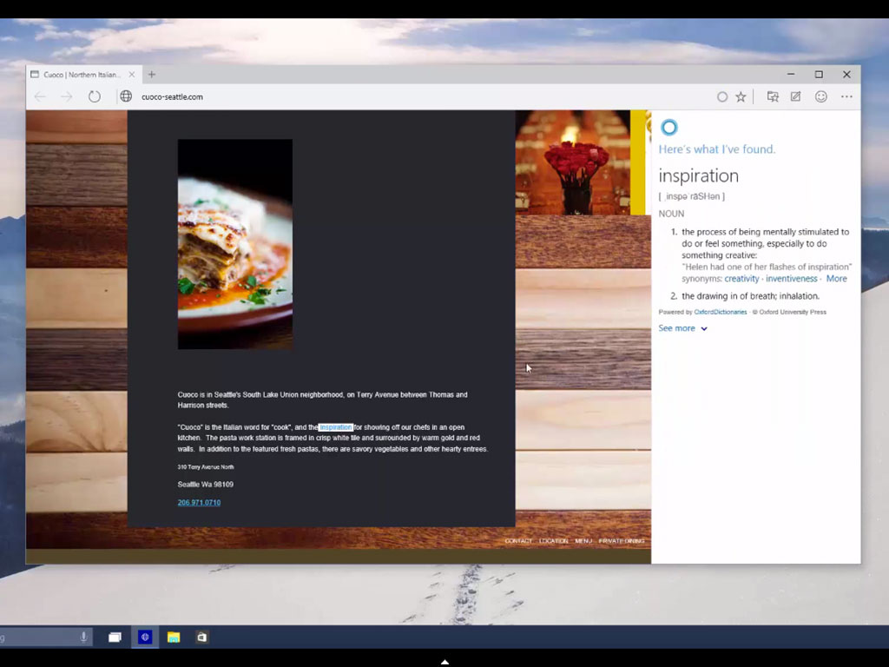Click the Cortana circle icon in address bar
Image resolution: width=889 pixels, height=667 pixels.
click(x=721, y=97)
